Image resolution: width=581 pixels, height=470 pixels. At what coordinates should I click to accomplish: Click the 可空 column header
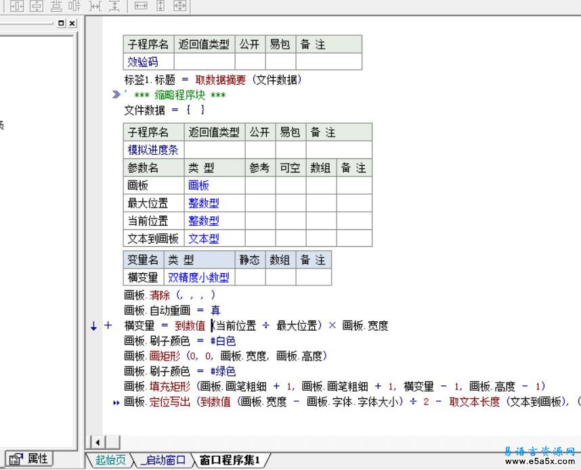pos(290,168)
